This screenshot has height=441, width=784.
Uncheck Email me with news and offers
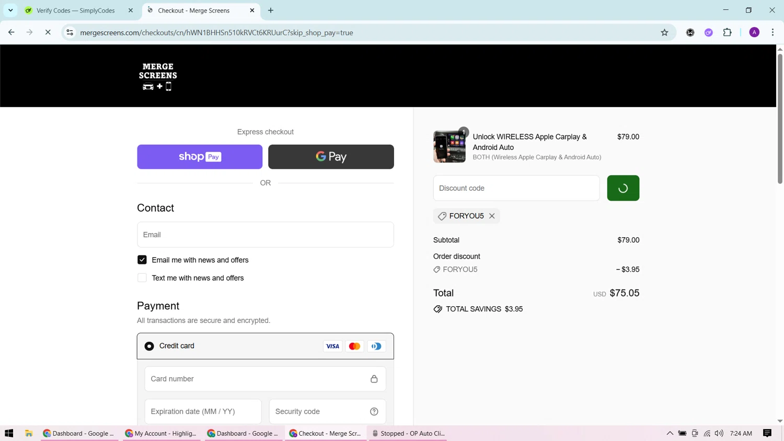point(142,260)
